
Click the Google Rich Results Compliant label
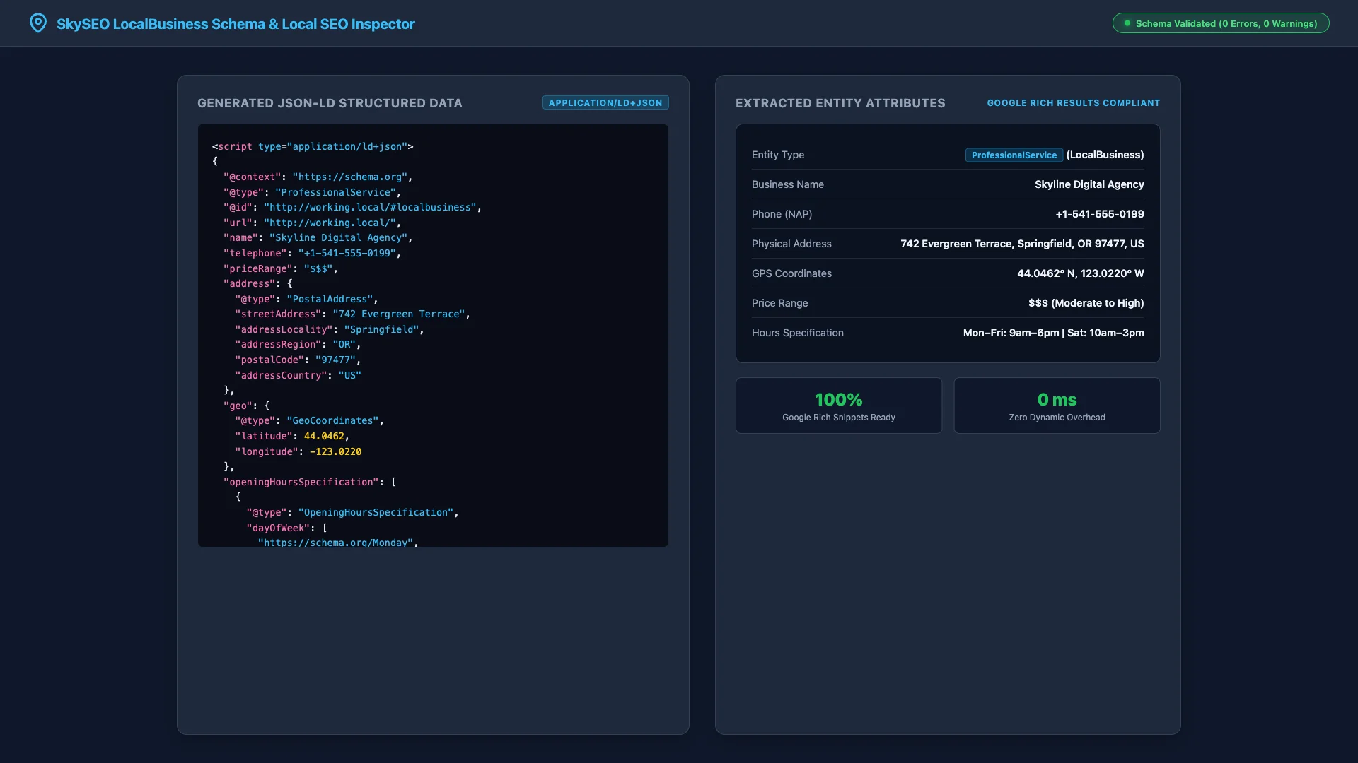point(1074,103)
